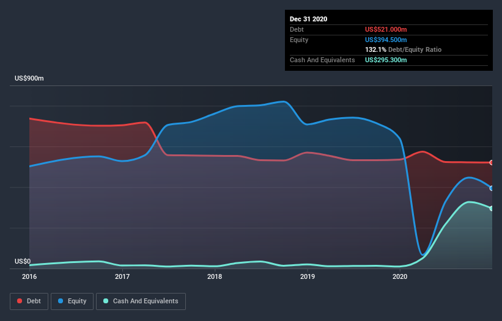Click the Debt label in tooltip
502x321 pixels.
297,29
